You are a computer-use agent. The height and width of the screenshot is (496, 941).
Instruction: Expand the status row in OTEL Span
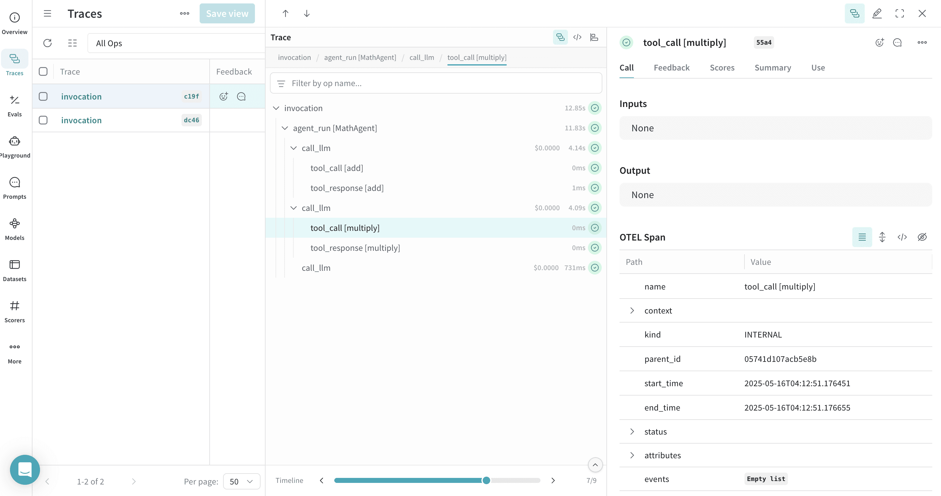(632, 431)
